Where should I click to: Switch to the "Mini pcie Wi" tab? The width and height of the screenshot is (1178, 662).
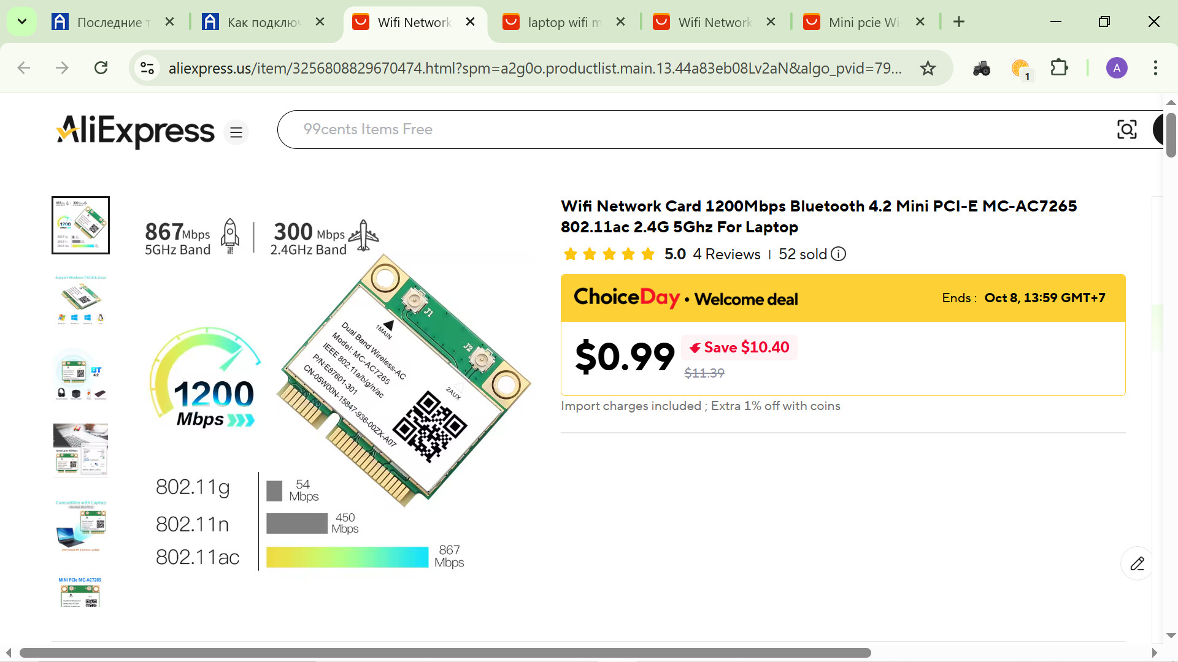tap(863, 22)
